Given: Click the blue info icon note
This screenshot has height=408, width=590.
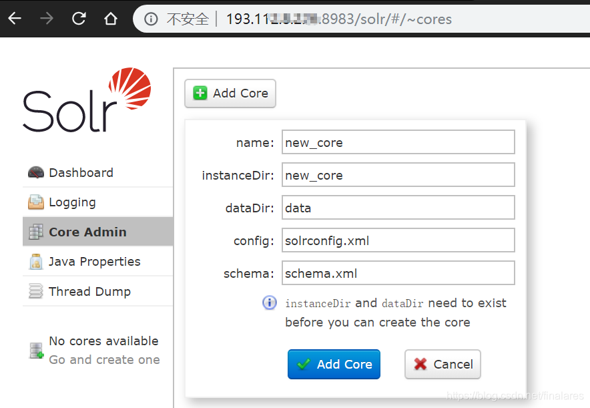Looking at the screenshot, I should point(270,302).
